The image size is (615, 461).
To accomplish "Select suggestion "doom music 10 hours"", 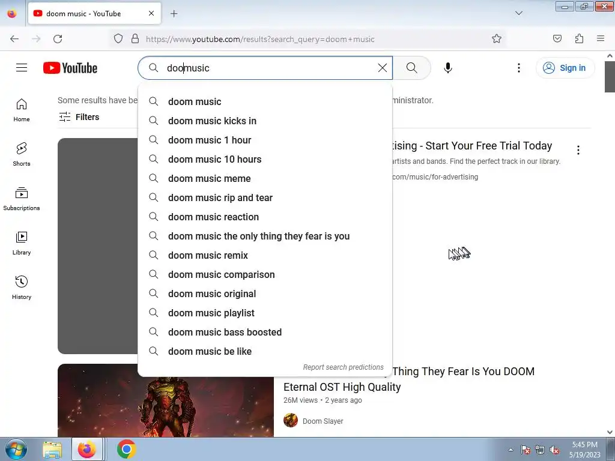I will [265, 159].
